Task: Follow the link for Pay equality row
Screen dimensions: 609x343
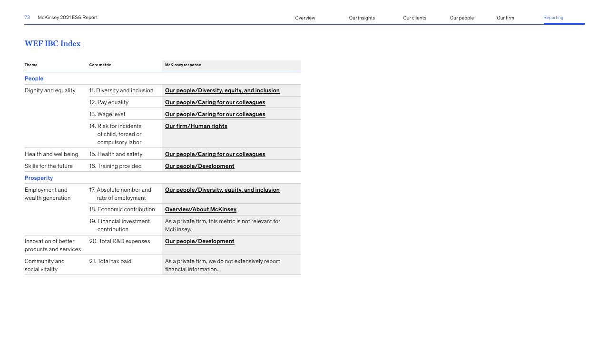Action: click(x=215, y=102)
